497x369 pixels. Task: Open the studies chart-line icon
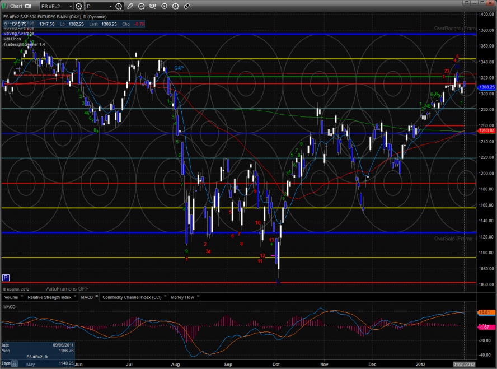click(x=142, y=6)
